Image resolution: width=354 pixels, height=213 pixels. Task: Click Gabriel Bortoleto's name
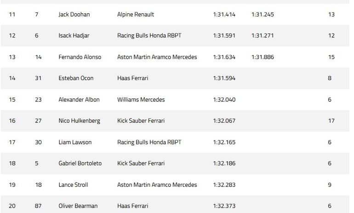coord(80,164)
